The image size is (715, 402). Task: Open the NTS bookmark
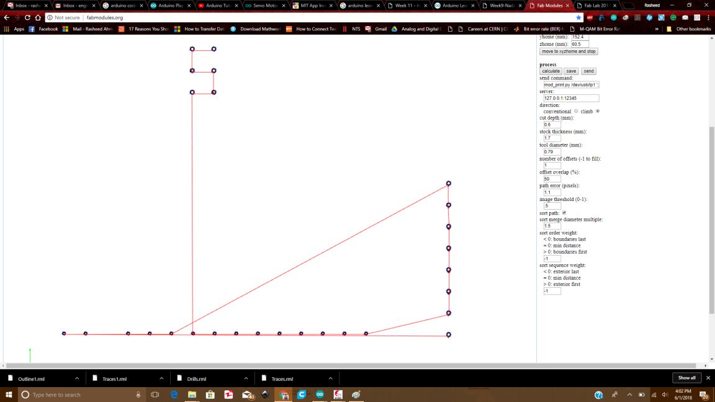click(x=351, y=29)
